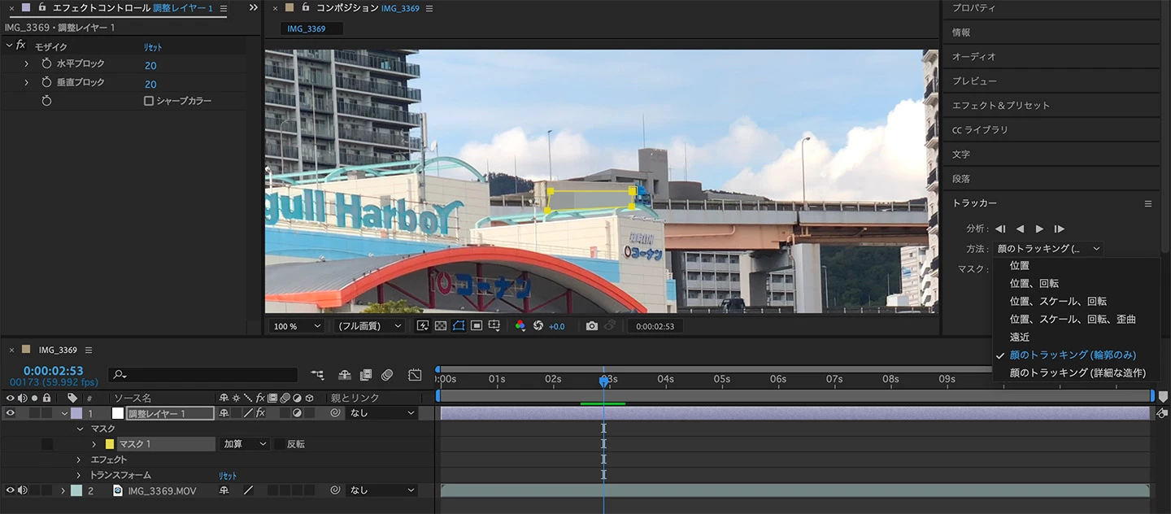Select 位置、回転 tracking method
This screenshot has height=514, width=1171.
coord(1034,284)
